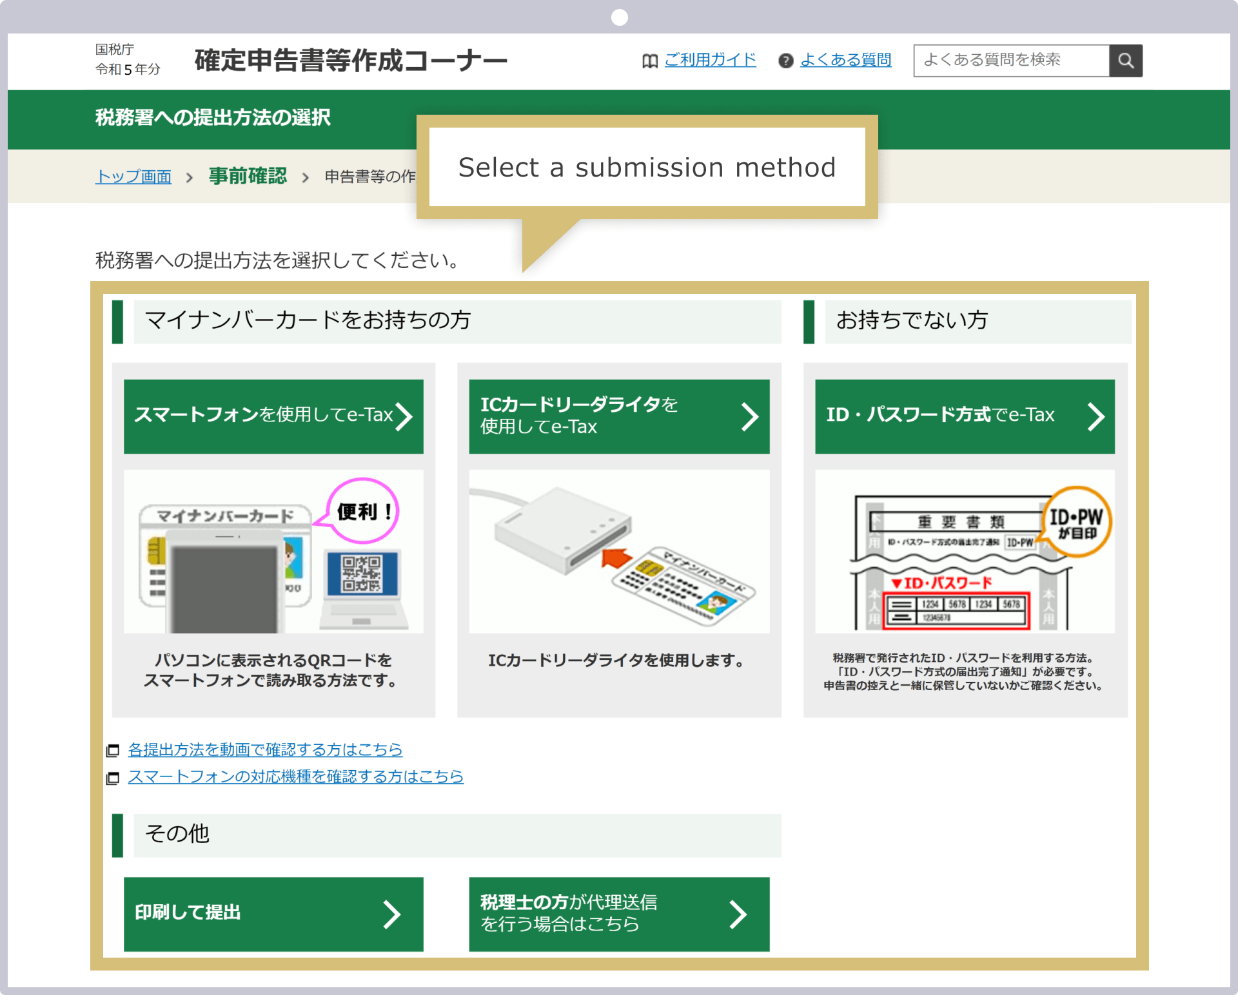Click external-window icon beside 各提出方法を動画 link
The image size is (1238, 995).
coord(113,751)
